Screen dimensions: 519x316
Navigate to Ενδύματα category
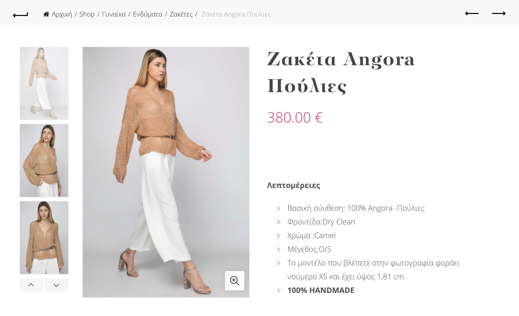point(148,14)
